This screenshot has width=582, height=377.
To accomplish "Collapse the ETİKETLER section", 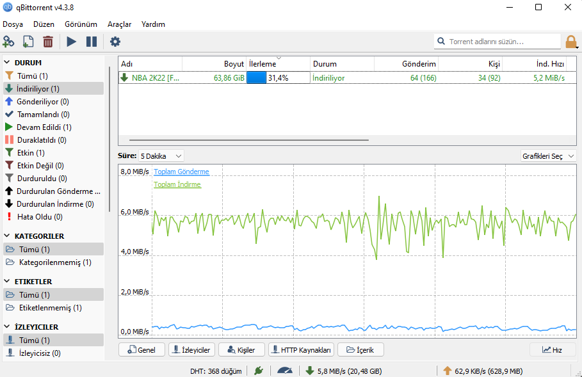I will pyautogui.click(x=6, y=281).
